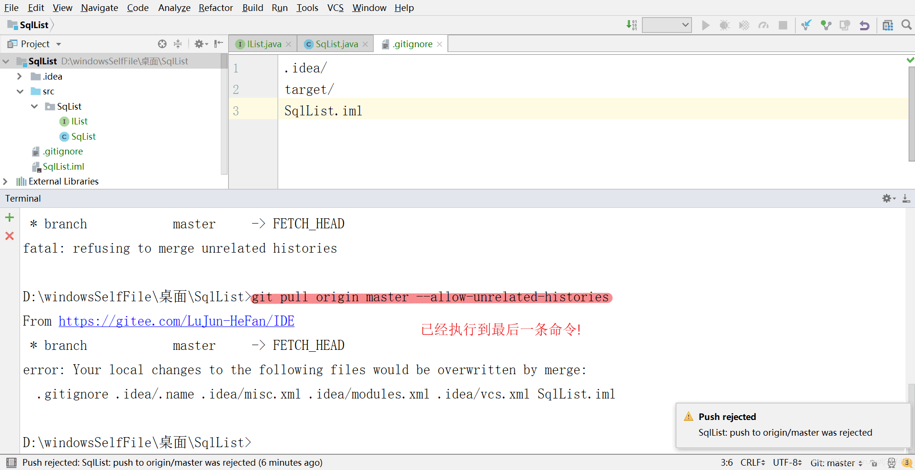Collapse the SqlList root project node
The width and height of the screenshot is (915, 470).
(6, 61)
